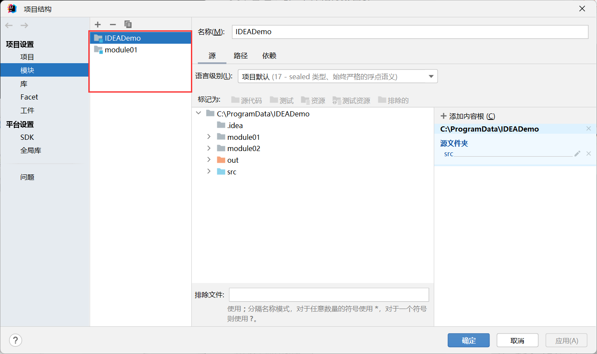This screenshot has height=354, width=597.
Task: Switch to the 源 tab
Action: point(212,56)
